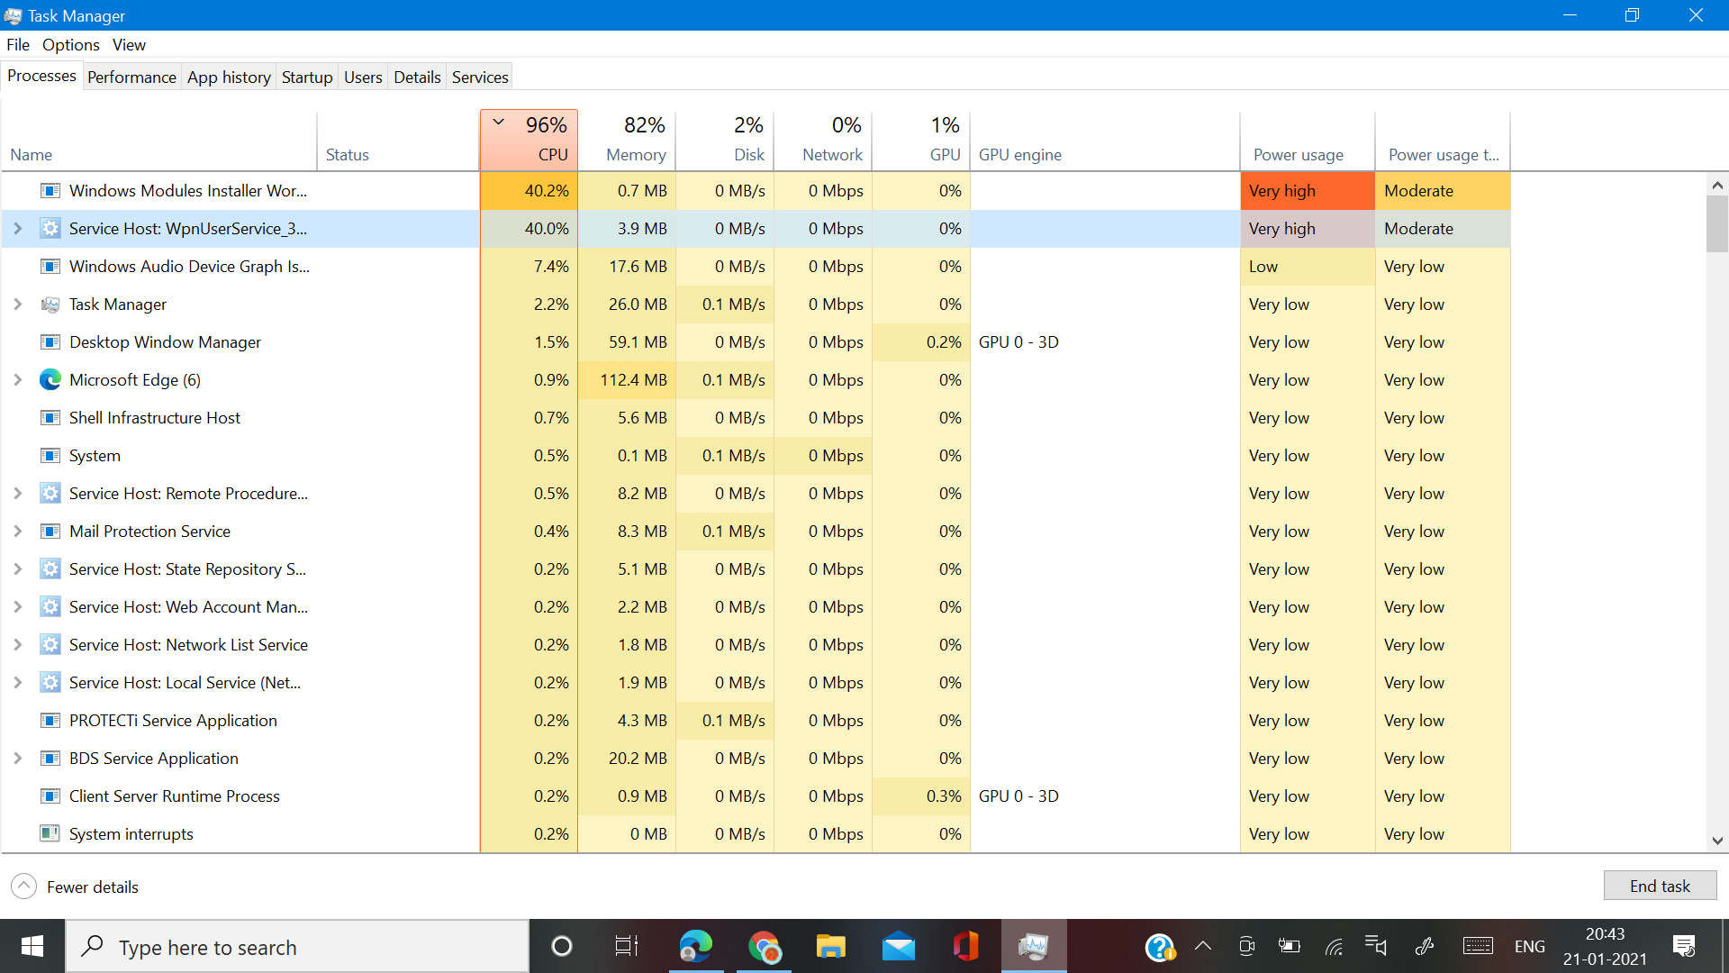Show hidden system tray icons

1203,946
